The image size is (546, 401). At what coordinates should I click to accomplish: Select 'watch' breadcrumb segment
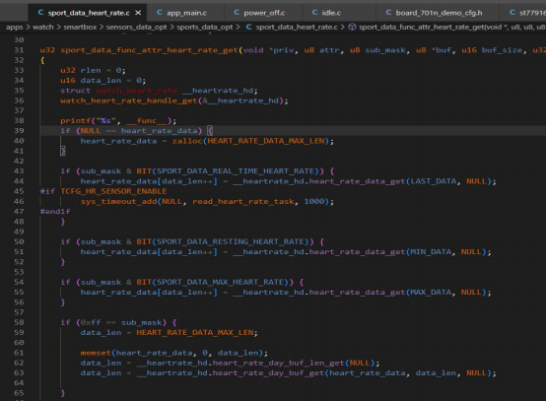[43, 27]
